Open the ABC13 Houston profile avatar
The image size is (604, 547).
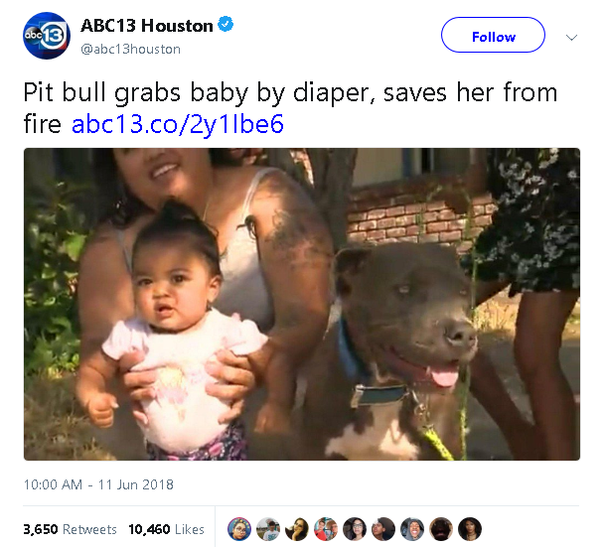pyautogui.click(x=47, y=36)
